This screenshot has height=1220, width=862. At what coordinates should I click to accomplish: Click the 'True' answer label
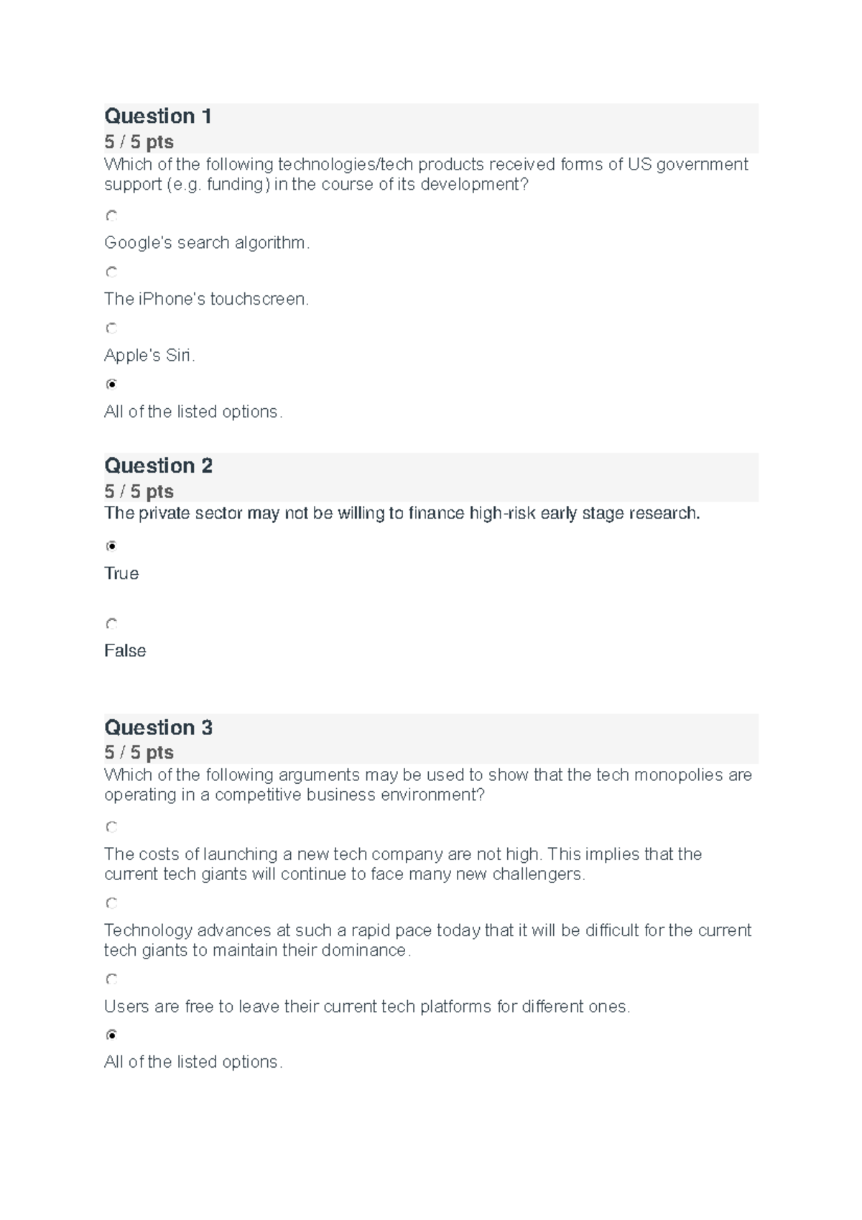[121, 573]
